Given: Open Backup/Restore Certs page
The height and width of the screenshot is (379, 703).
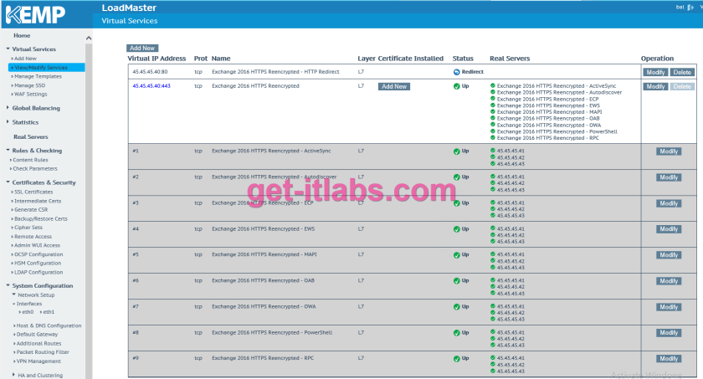Looking at the screenshot, I should click(41, 219).
